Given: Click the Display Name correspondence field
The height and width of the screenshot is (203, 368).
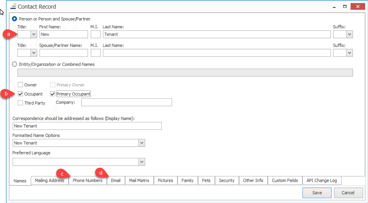Looking at the screenshot, I should (x=87, y=126).
